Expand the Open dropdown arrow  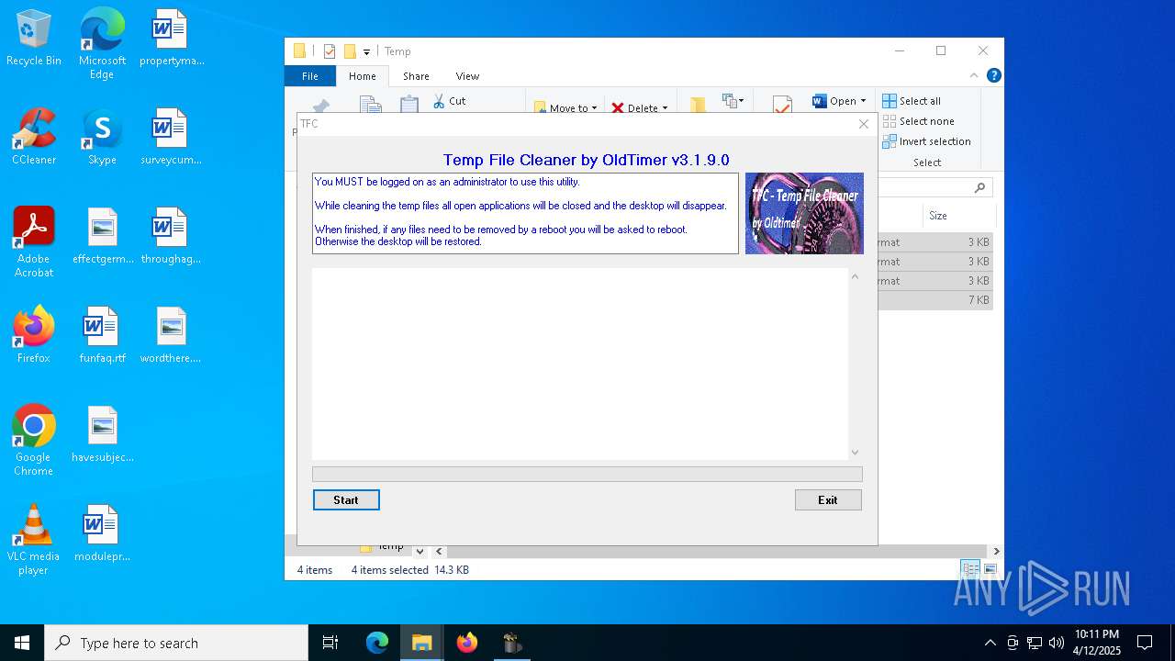click(x=864, y=101)
